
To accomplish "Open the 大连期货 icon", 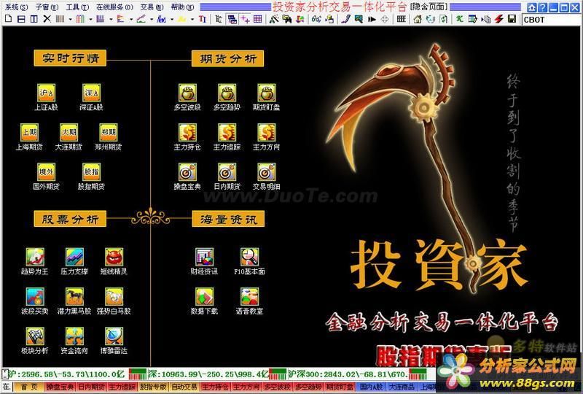I will tap(69, 133).
